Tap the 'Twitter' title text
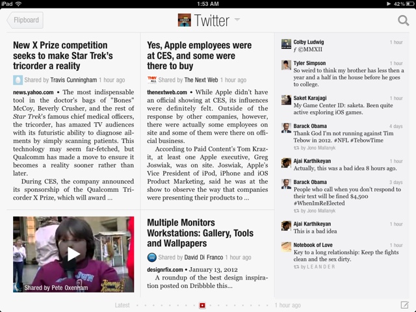 212,20
